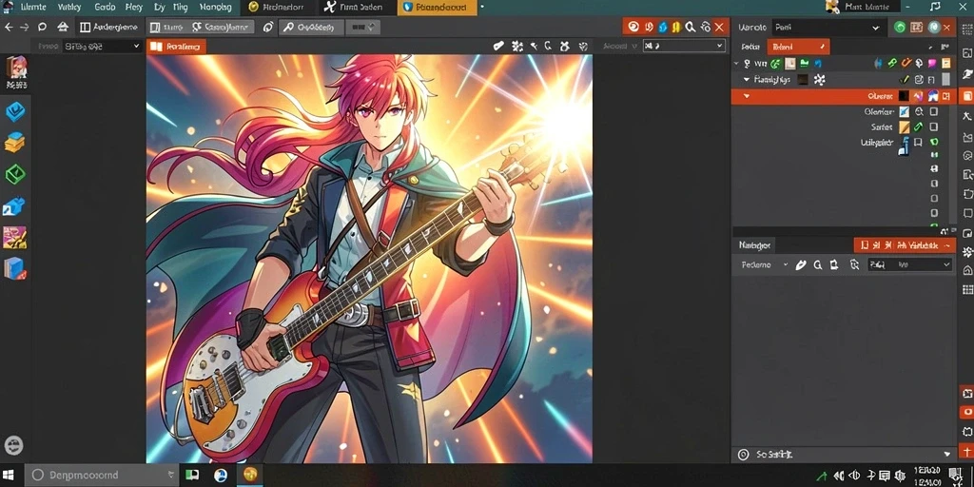Open the dropdown left of the orange canvas tab

point(102,46)
